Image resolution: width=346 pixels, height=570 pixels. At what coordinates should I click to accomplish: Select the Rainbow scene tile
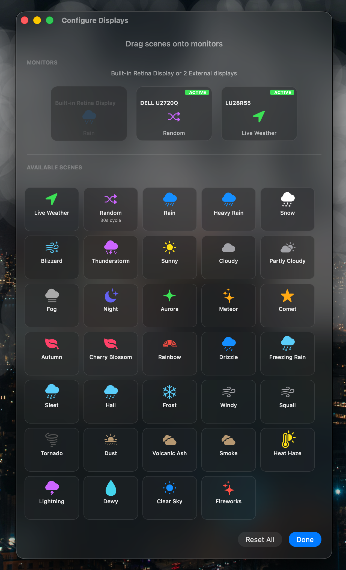pos(170,354)
